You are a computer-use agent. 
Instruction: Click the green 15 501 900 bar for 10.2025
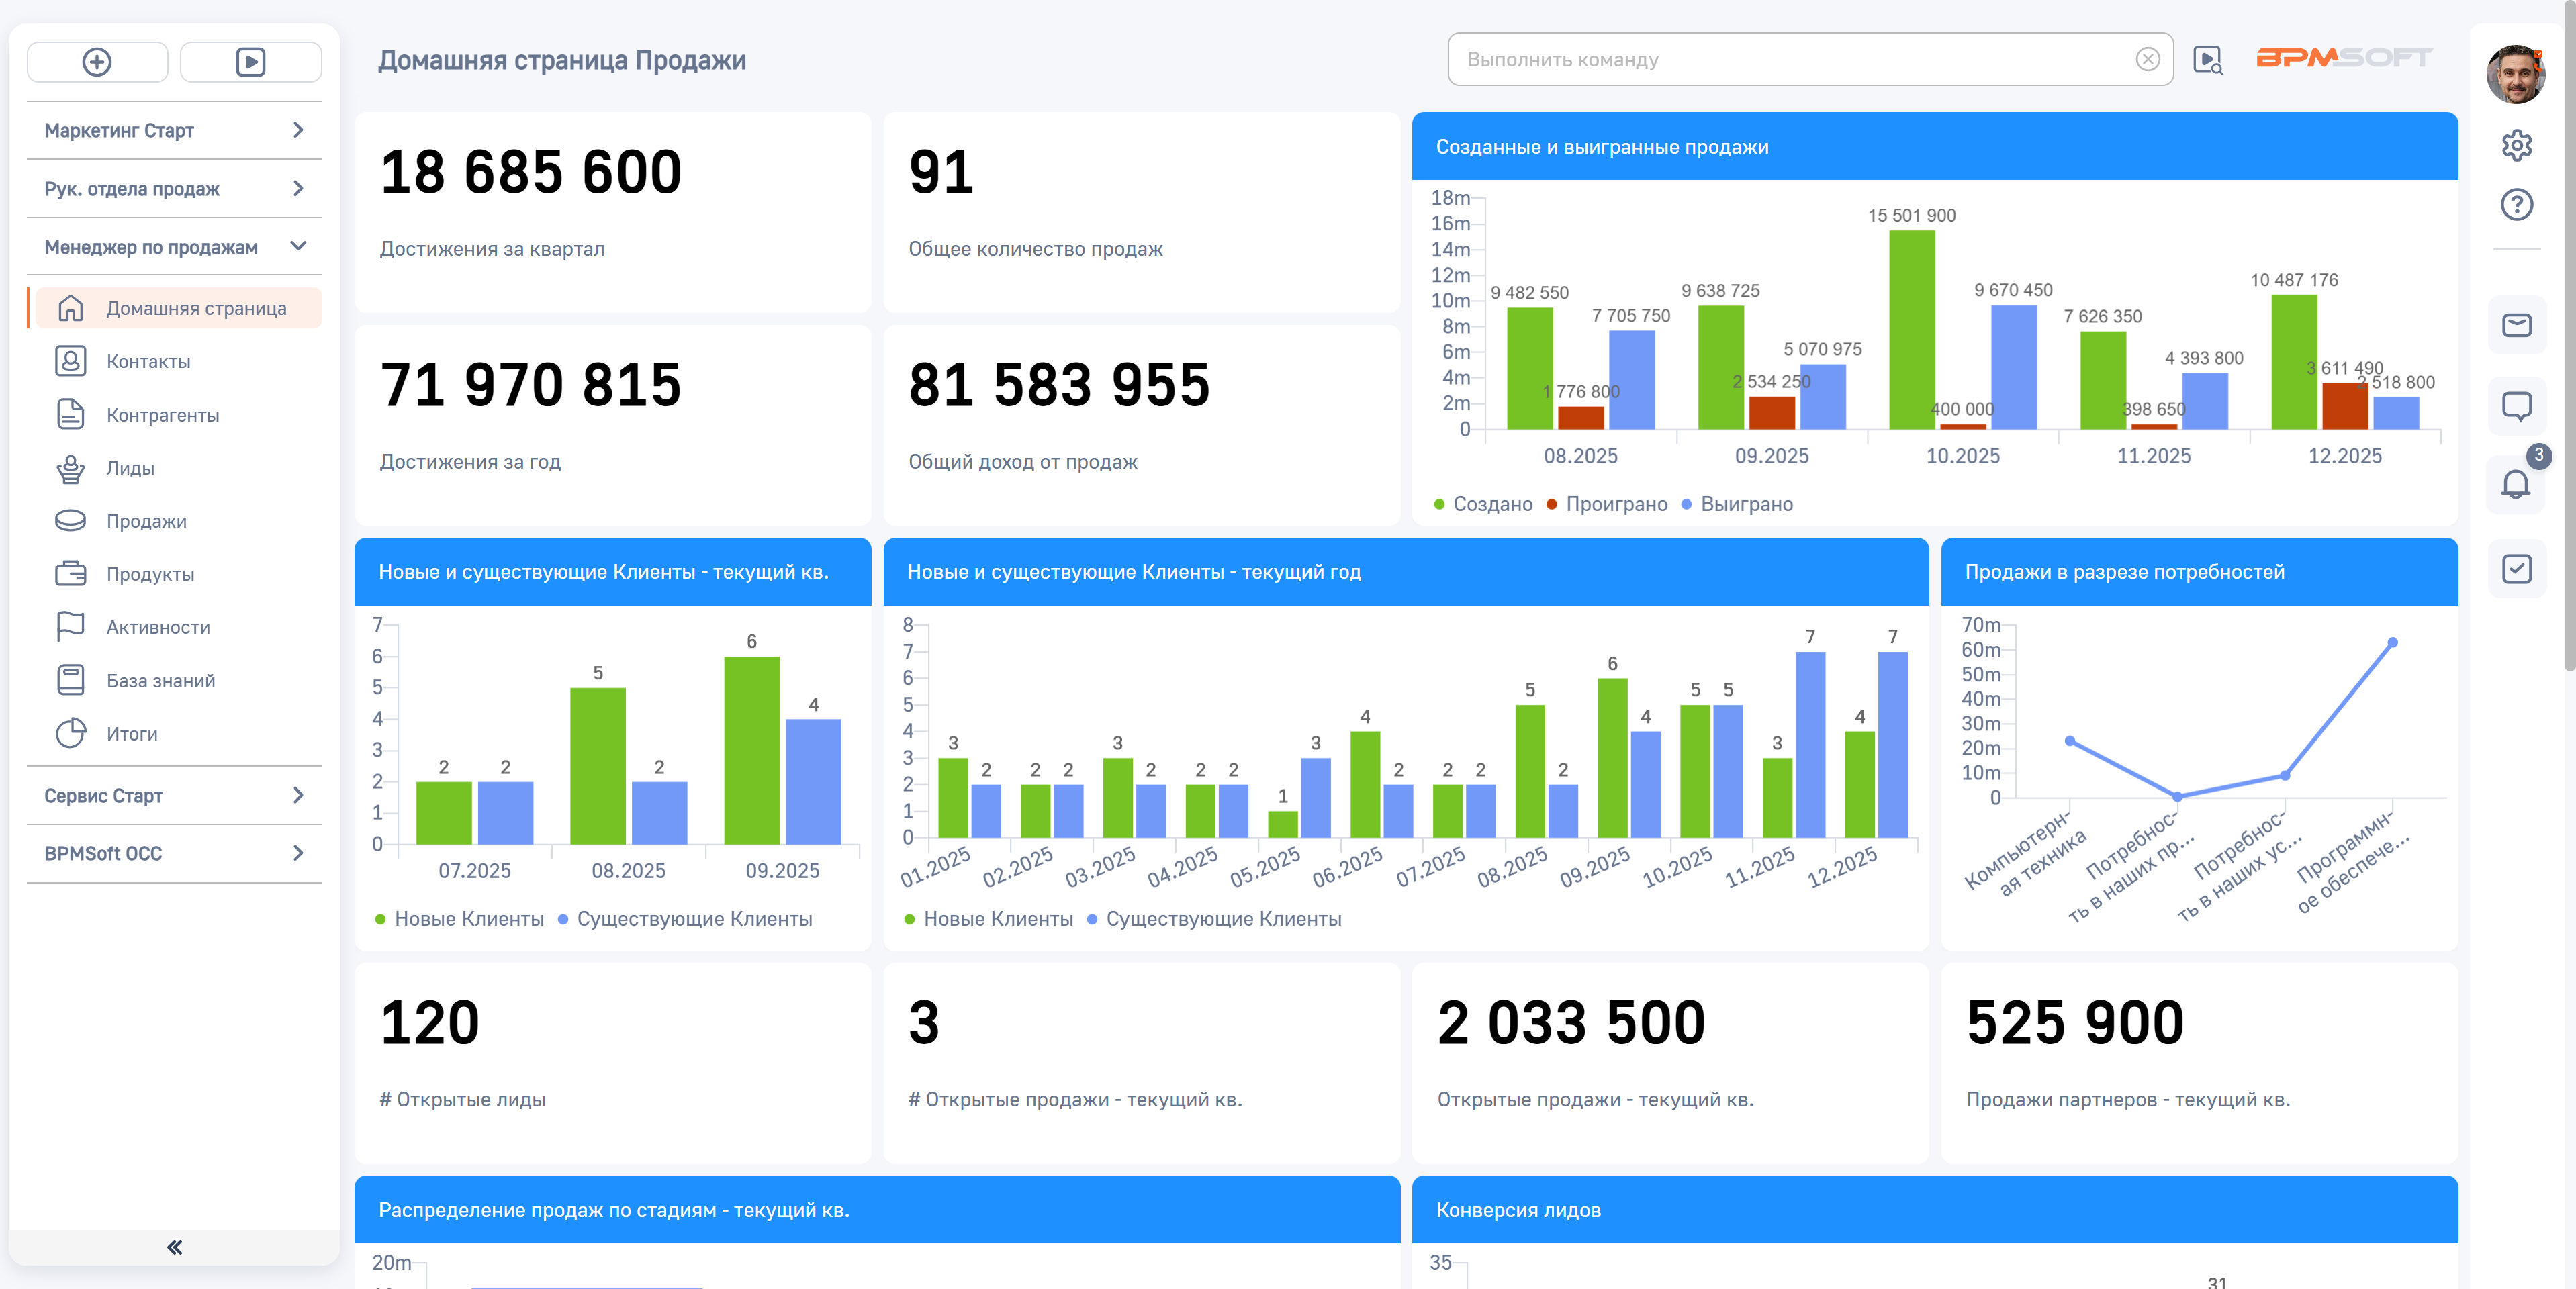(x=1911, y=330)
